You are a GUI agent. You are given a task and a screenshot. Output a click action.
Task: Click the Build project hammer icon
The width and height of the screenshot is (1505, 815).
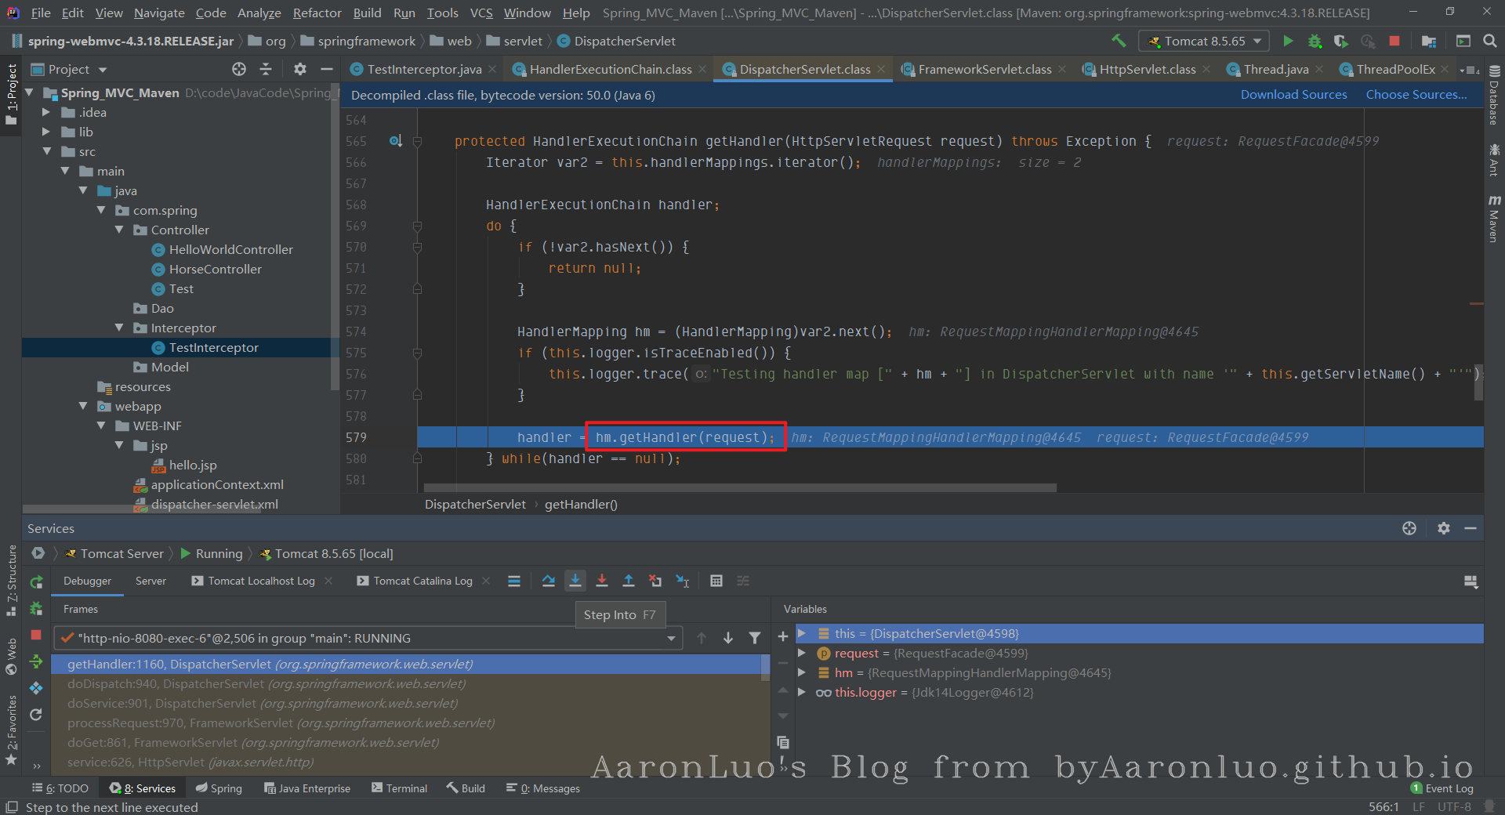1119,41
